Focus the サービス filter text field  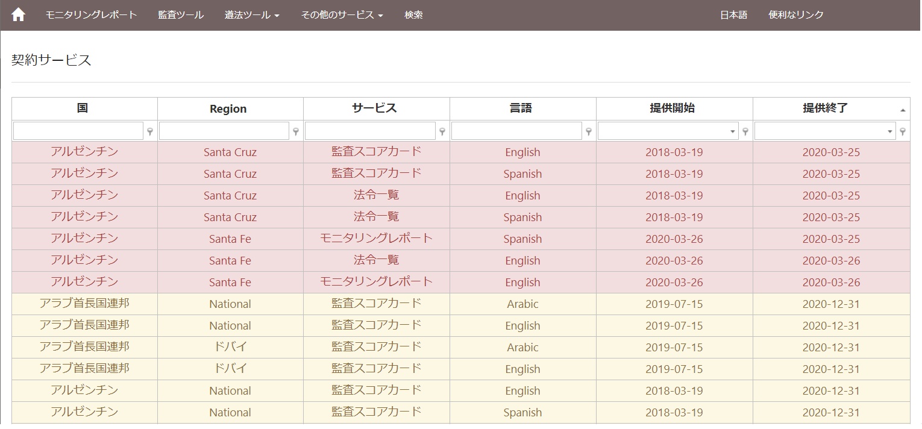(370, 131)
